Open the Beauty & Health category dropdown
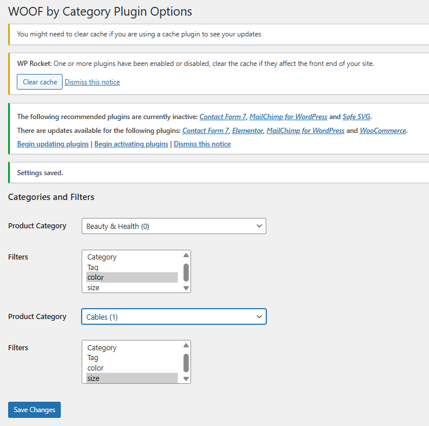 coord(174,226)
